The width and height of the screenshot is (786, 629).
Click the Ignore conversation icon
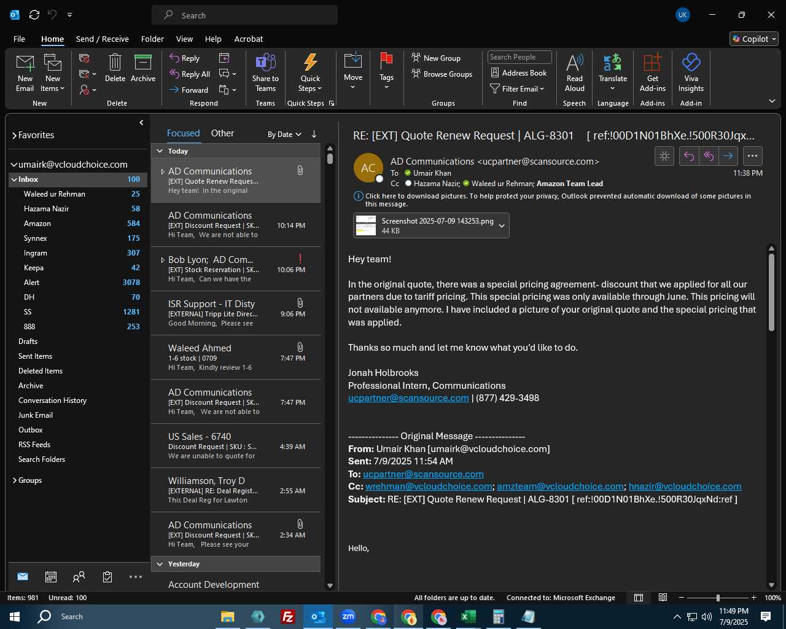(x=85, y=58)
